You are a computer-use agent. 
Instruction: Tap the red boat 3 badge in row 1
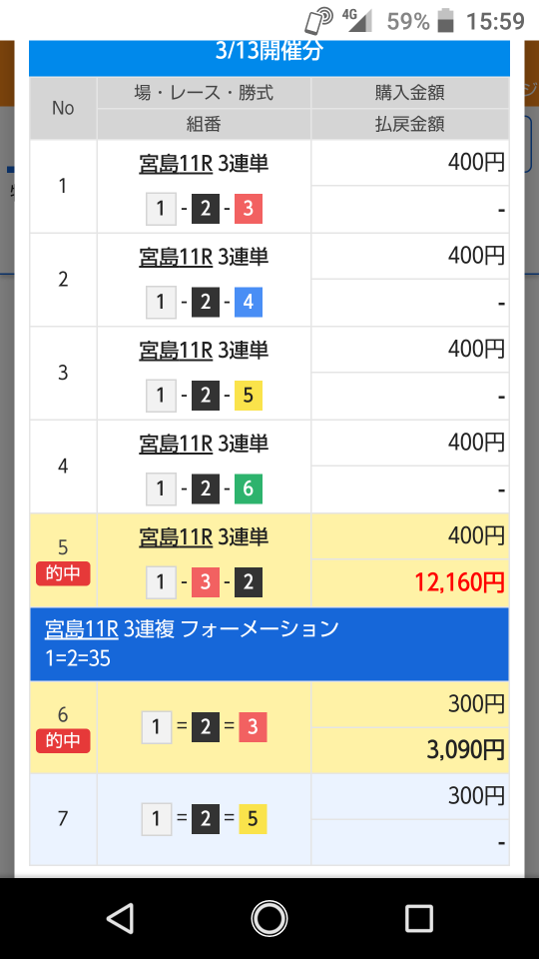249,209
